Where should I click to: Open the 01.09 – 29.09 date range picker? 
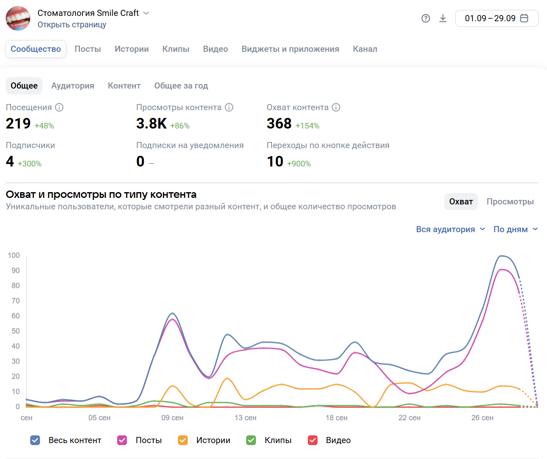[x=490, y=18]
